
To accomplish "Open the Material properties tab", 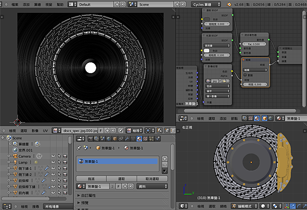I will (x=139, y=138).
